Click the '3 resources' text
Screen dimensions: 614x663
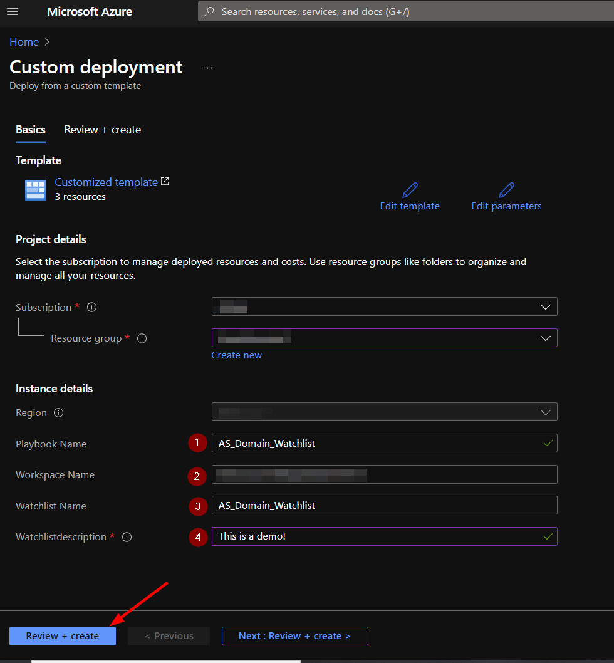point(80,197)
